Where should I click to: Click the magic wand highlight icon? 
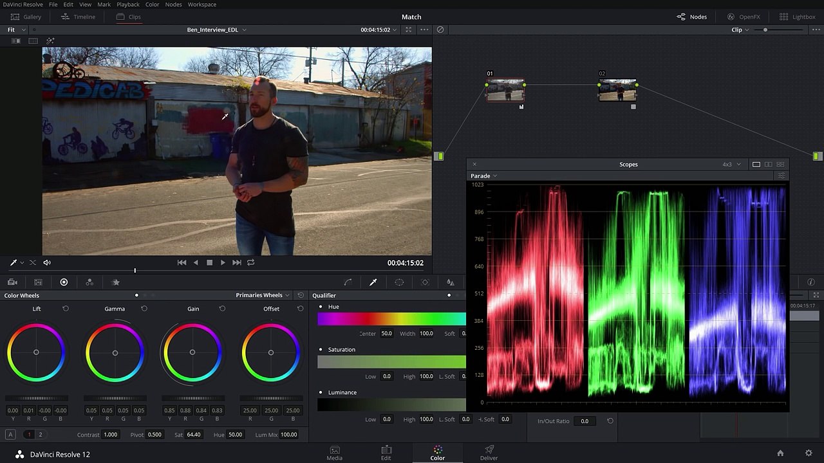(x=50, y=41)
